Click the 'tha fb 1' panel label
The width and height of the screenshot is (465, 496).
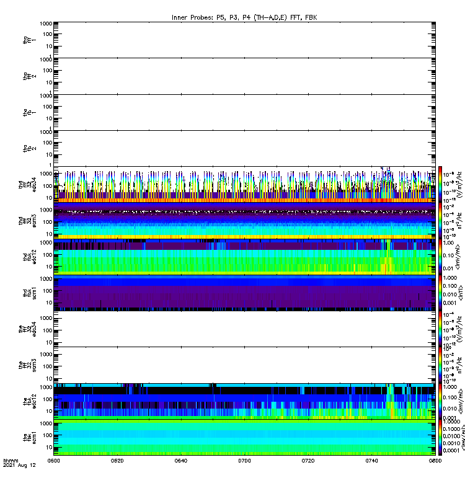29,112
